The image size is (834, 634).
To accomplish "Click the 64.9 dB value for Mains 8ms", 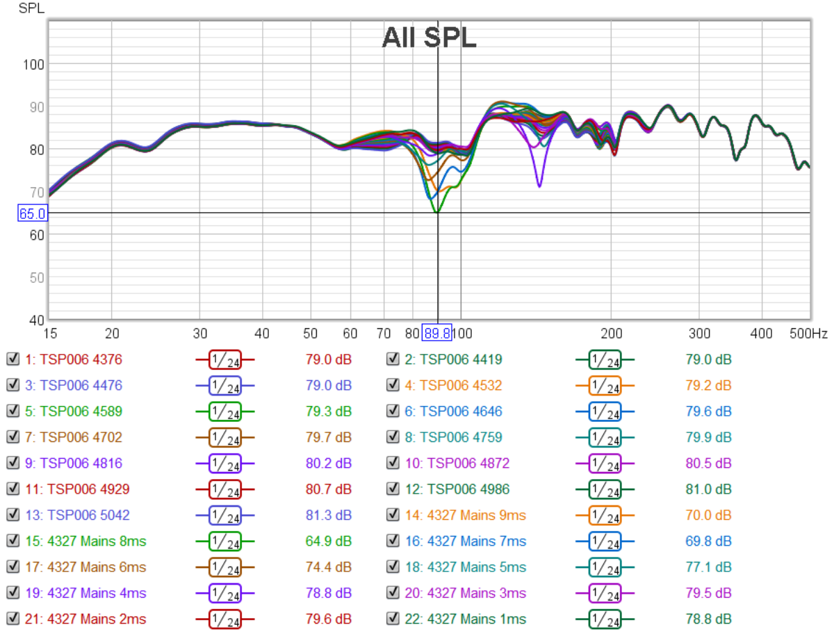I will click(328, 541).
